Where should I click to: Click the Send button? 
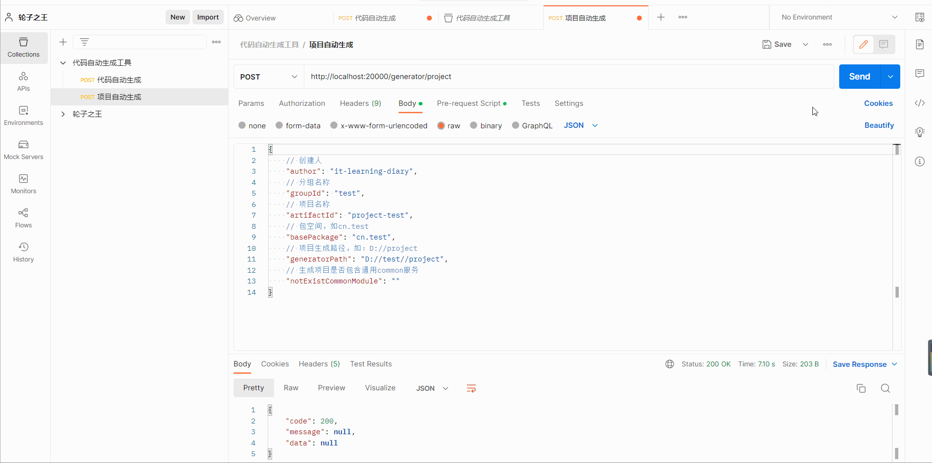click(860, 77)
